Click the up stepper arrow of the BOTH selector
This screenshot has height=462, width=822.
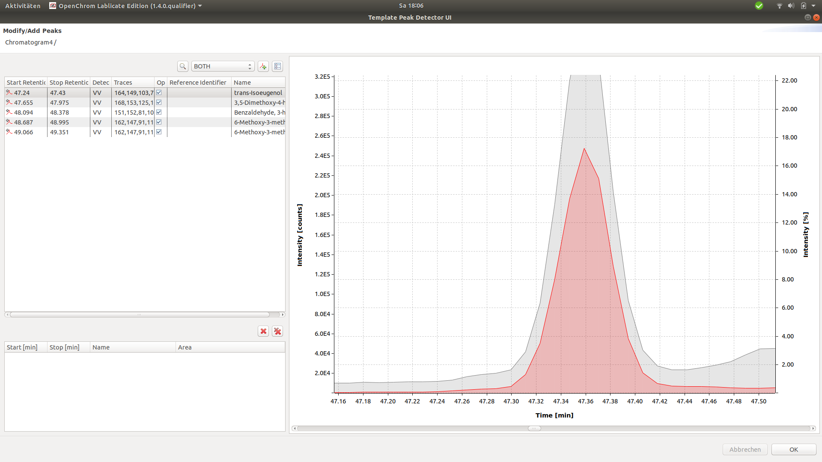tap(249, 64)
